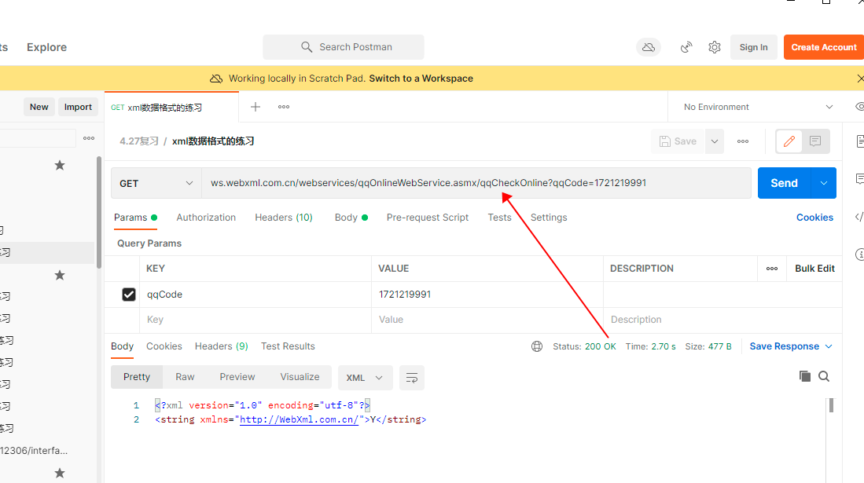Click the request URL input field
This screenshot has width=864, height=483.
pos(476,183)
